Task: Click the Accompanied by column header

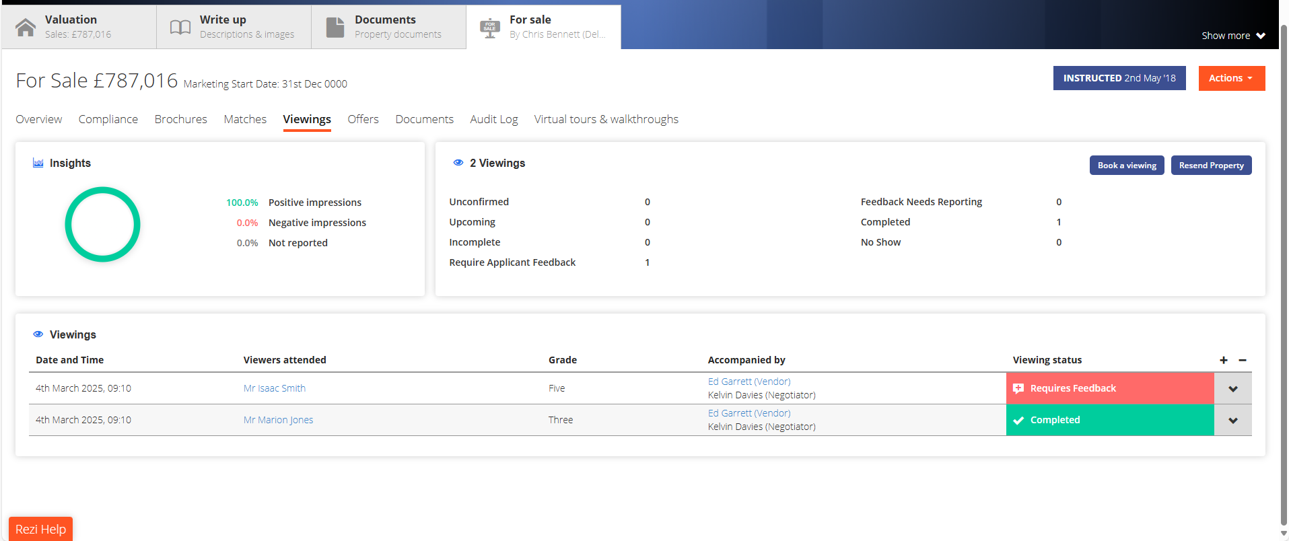Action: pyautogui.click(x=746, y=360)
